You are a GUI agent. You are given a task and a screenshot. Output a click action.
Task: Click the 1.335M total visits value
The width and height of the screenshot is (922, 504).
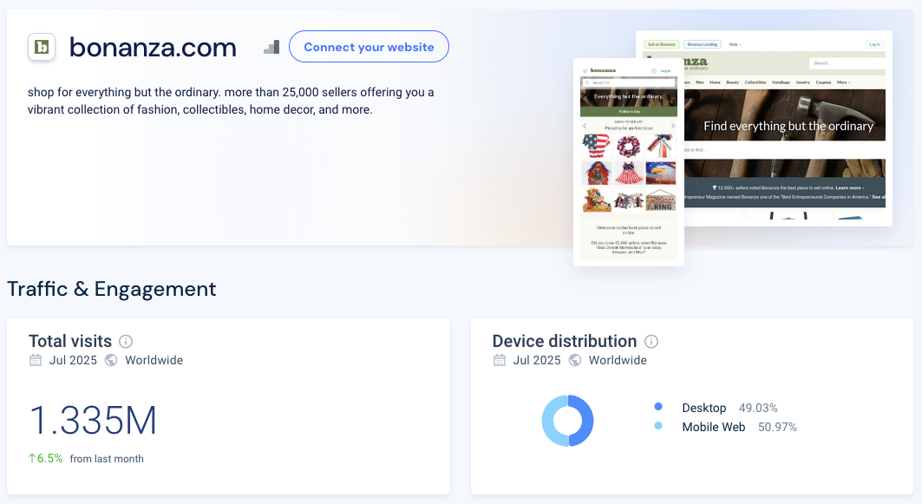(93, 421)
